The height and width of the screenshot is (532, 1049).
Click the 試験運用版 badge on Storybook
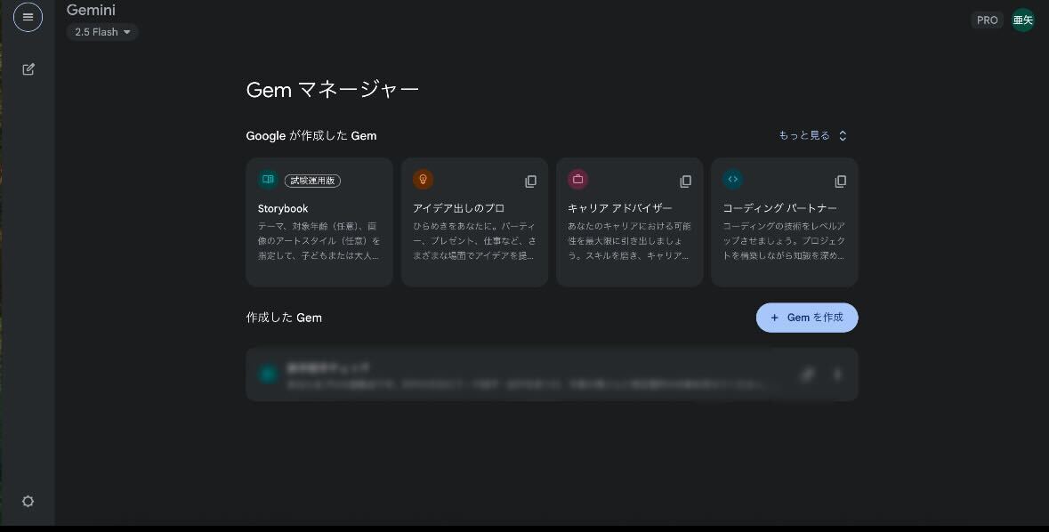[x=312, y=181]
